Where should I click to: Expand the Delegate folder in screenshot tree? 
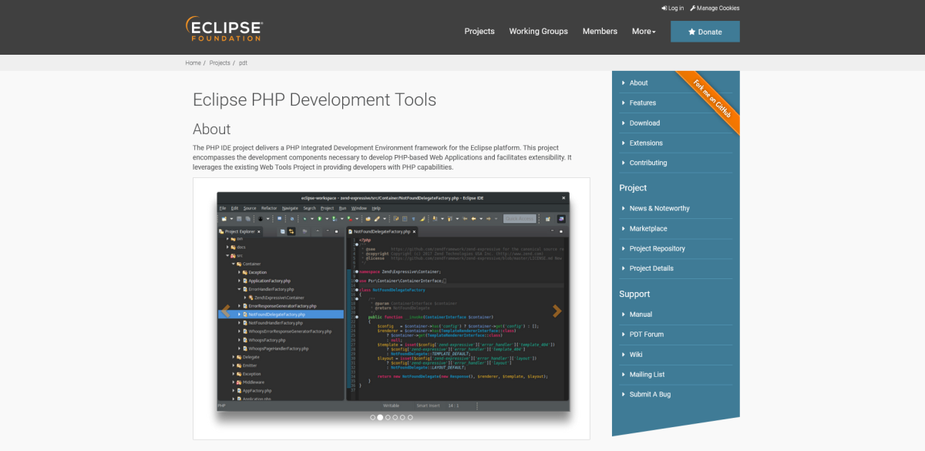[x=234, y=357]
